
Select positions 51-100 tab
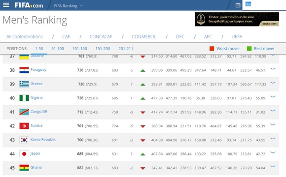tap(58, 49)
